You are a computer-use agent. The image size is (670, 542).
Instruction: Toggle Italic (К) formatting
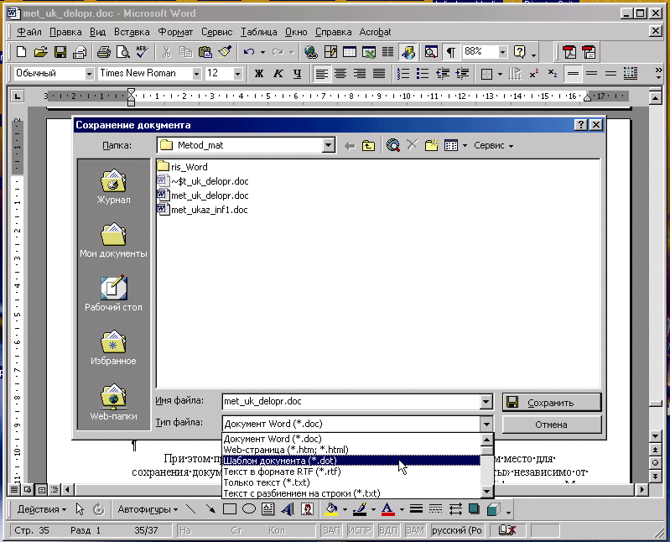click(278, 74)
